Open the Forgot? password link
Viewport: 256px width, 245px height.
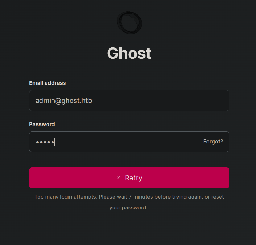pos(213,142)
